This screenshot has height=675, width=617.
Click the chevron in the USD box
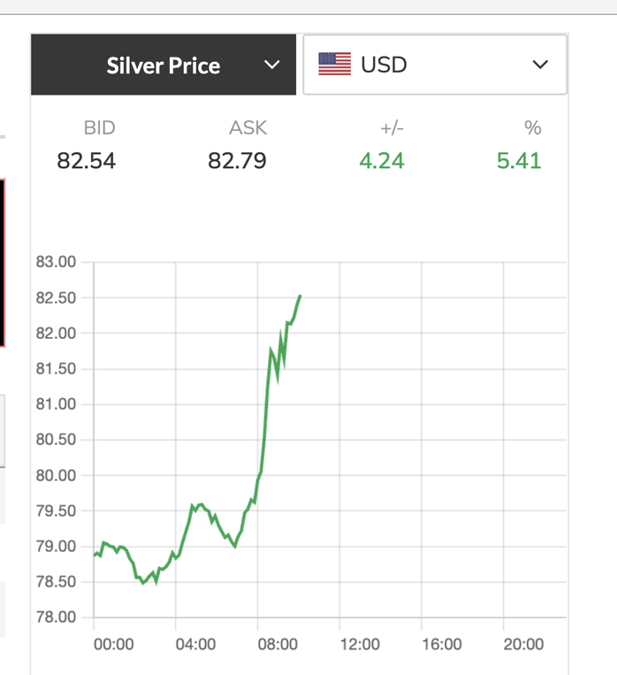point(540,65)
